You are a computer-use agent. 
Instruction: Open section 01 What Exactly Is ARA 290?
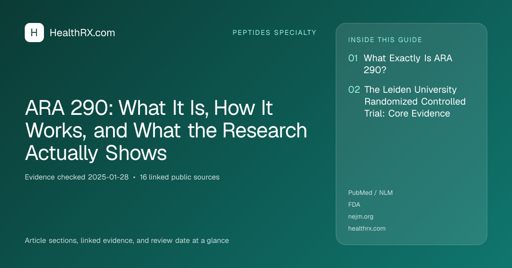400,64
